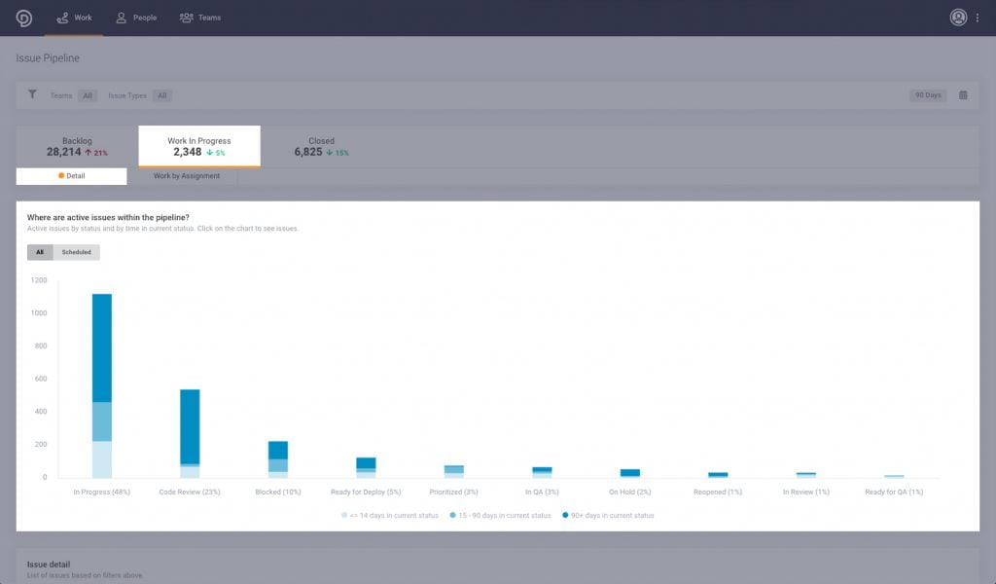This screenshot has width=996, height=584.
Task: Open the Issue Types All filter
Action: coord(162,95)
